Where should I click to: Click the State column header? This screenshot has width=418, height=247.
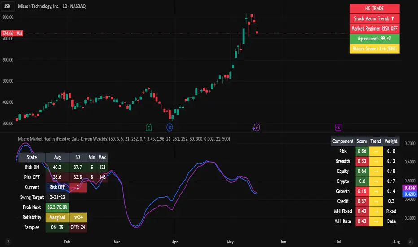pyautogui.click(x=32, y=157)
